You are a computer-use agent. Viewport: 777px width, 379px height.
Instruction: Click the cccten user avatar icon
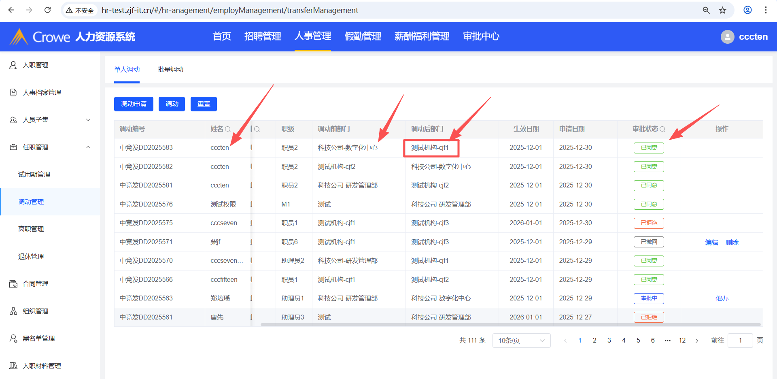click(x=727, y=37)
